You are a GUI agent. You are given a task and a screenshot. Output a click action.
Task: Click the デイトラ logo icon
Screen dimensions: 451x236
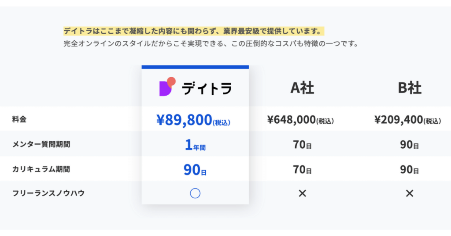[167, 86]
